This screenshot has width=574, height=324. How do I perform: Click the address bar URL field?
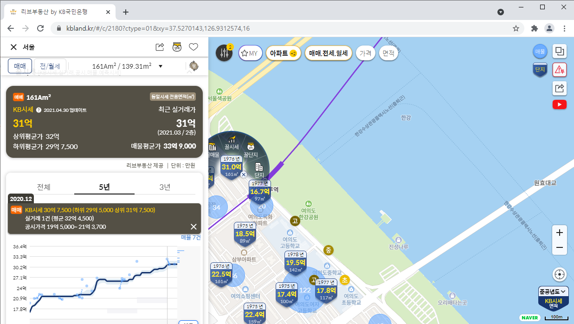tap(284, 28)
